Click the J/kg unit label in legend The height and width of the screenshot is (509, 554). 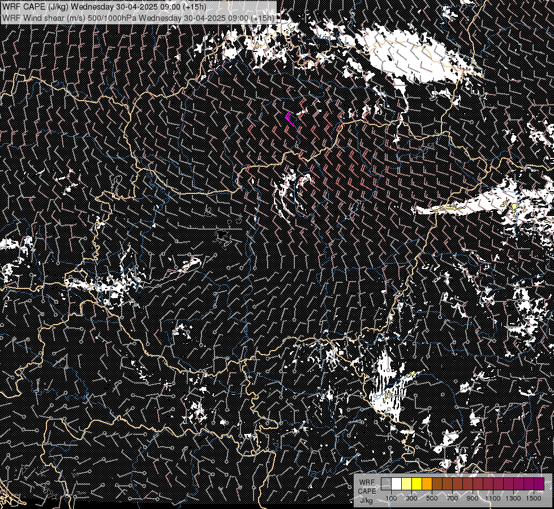coord(366,501)
